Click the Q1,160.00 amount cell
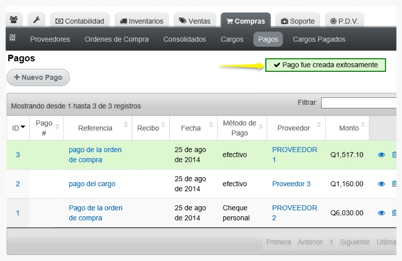 (347, 184)
